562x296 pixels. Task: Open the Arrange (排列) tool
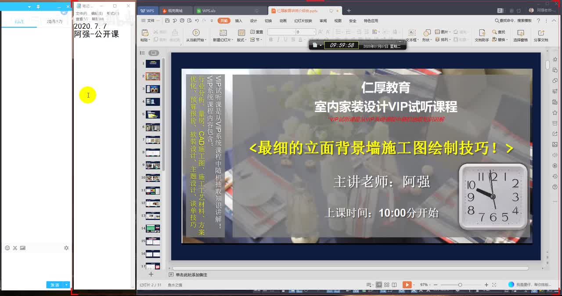(442, 40)
